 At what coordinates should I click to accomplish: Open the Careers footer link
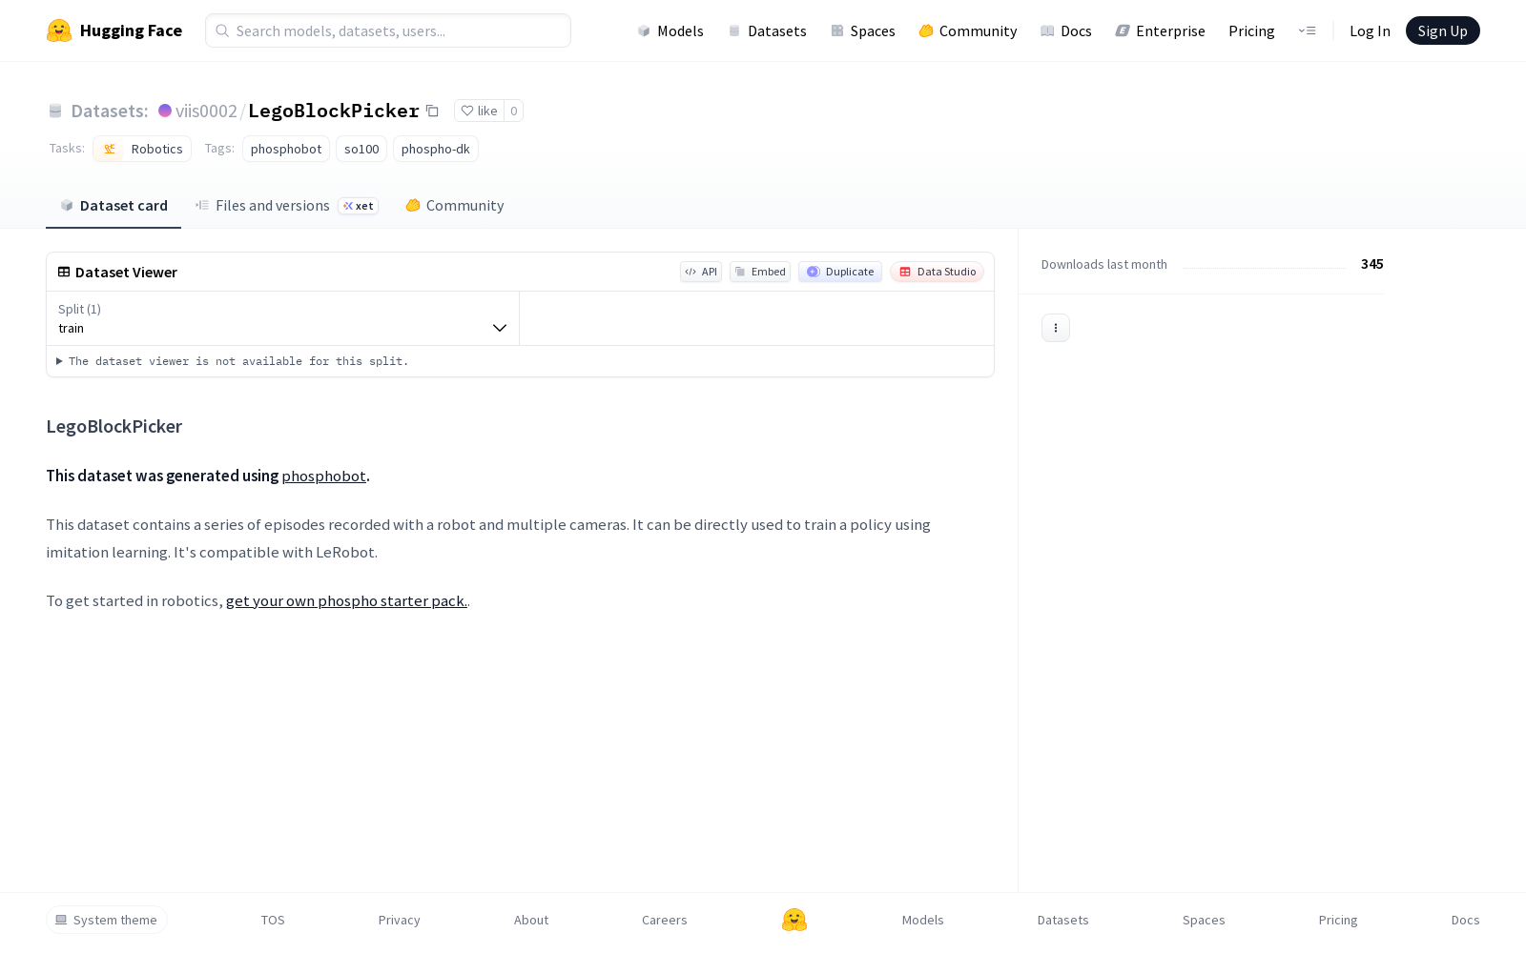point(665,920)
